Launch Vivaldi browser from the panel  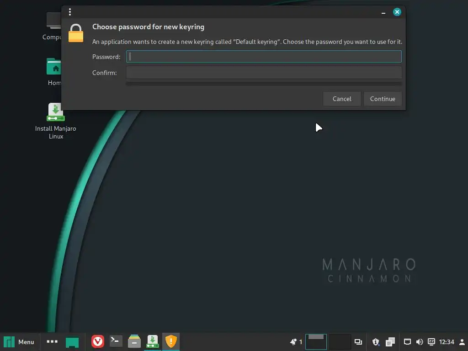(98, 341)
